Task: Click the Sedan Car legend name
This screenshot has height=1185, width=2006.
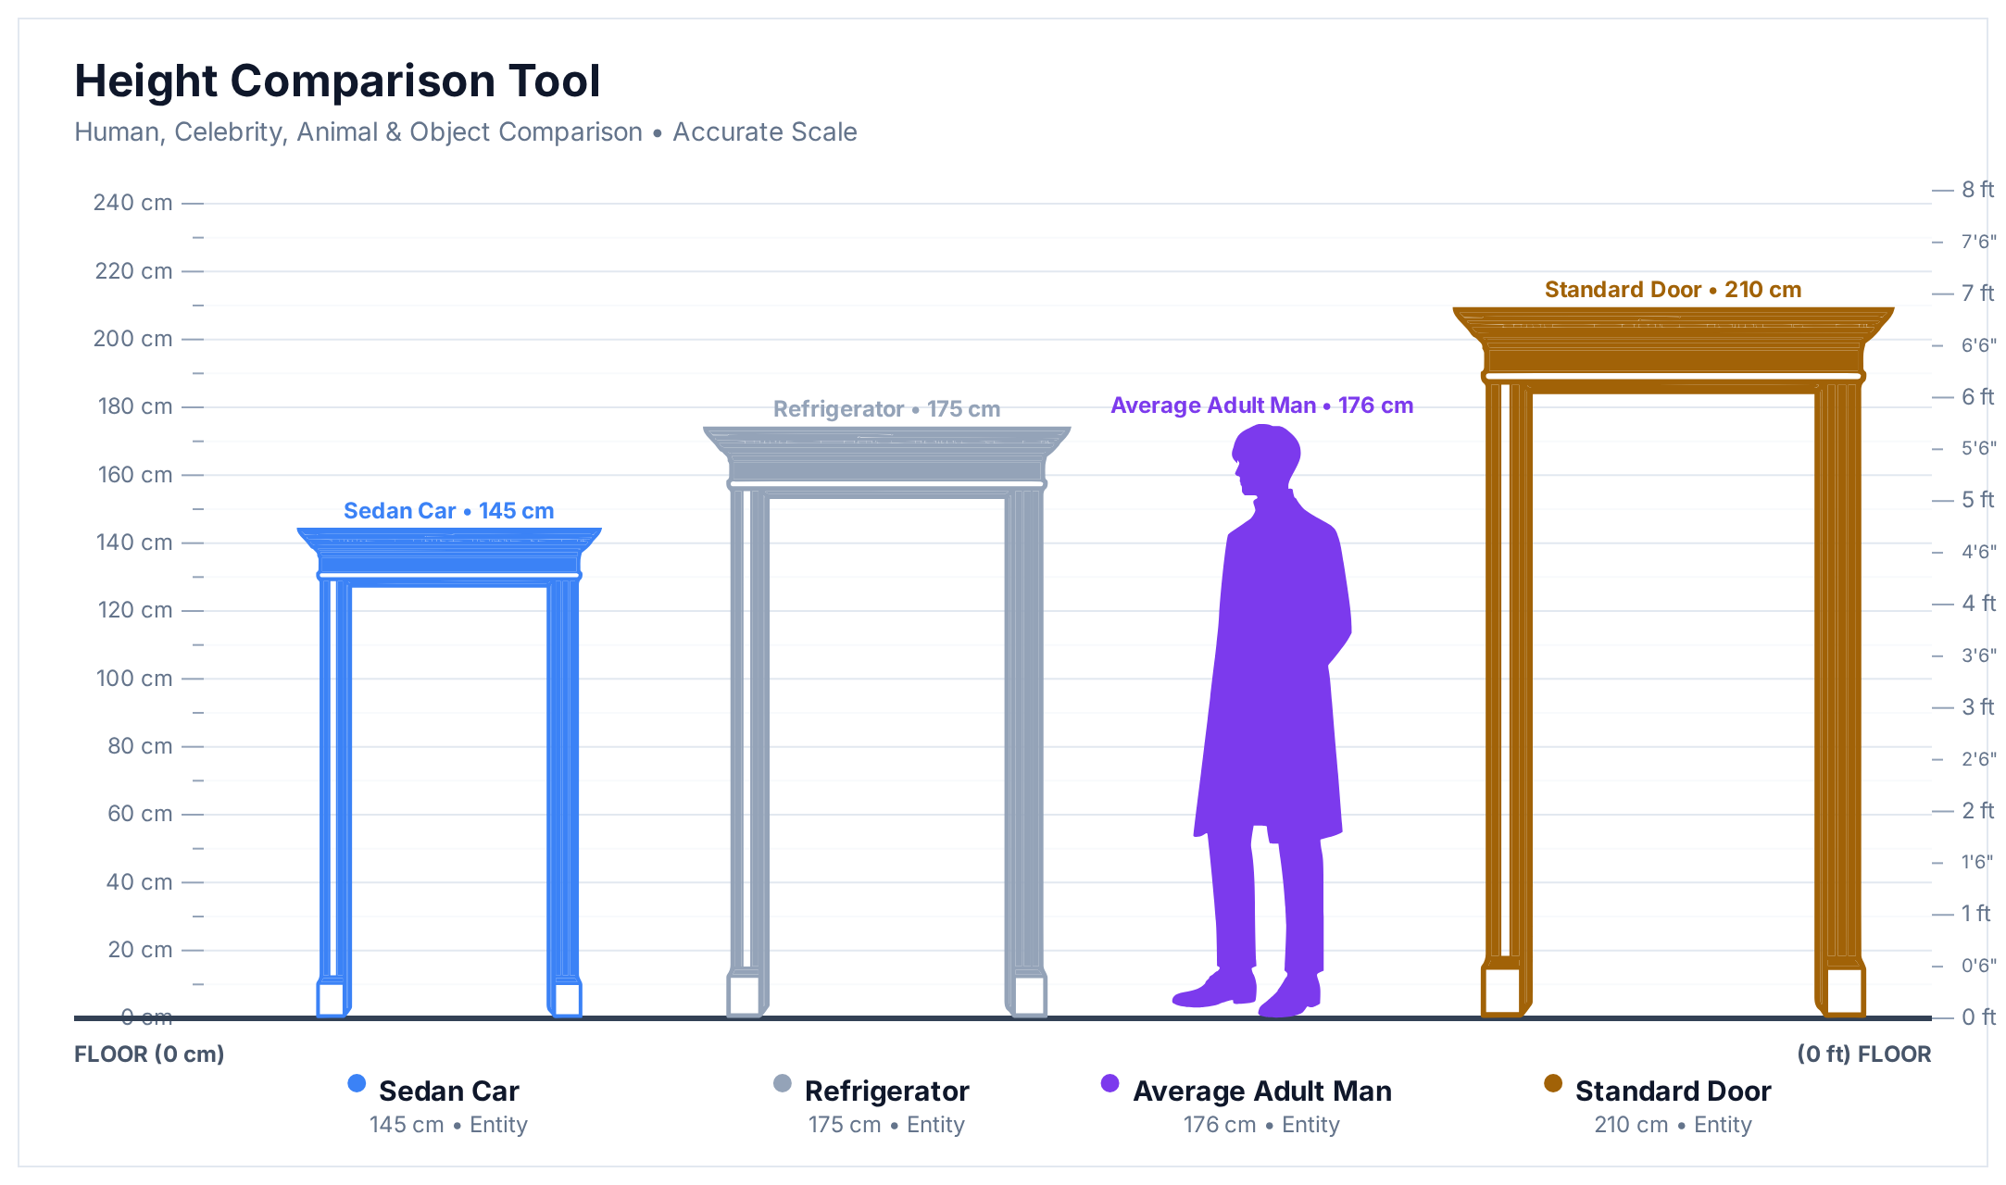Action: (449, 1091)
